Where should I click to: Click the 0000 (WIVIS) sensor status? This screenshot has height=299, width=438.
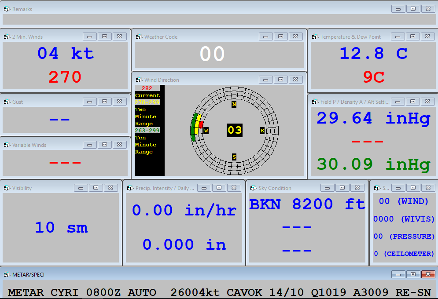click(x=404, y=219)
